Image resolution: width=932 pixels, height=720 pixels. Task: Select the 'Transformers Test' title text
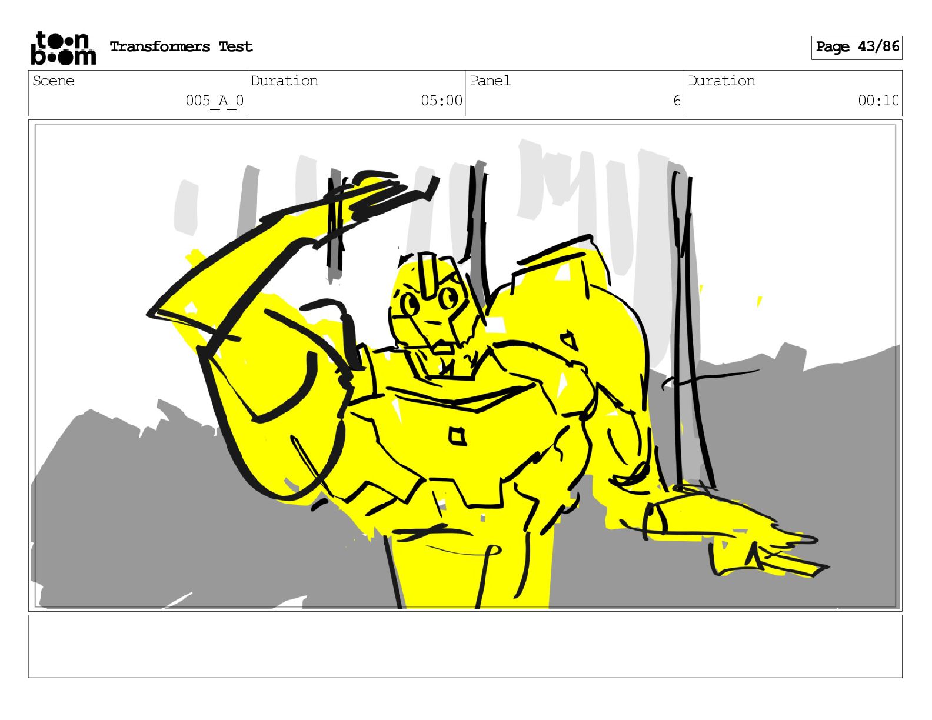click(181, 46)
